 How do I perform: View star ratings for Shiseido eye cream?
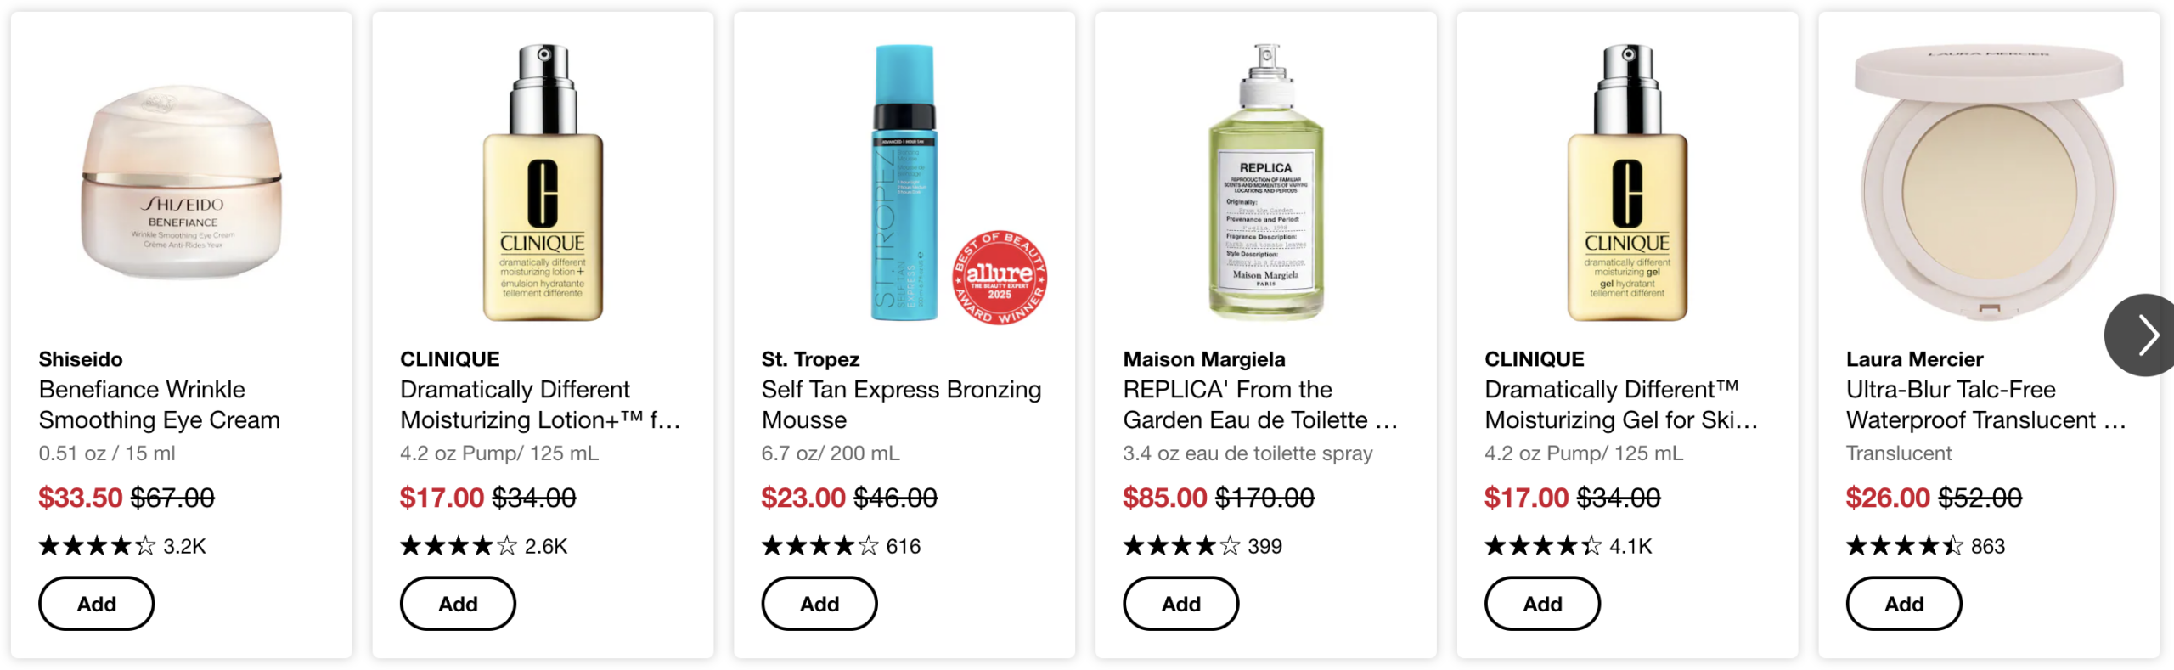[97, 545]
